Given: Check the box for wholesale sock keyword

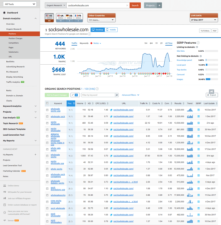Looking at the screenshot, I should tap(47, 117).
